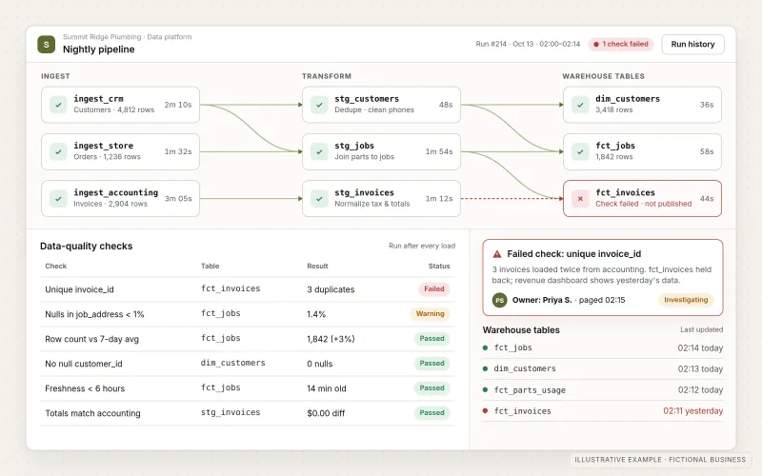762x476 pixels.
Task: Click fct_parts_usage in warehouse tables list
Action: coord(530,390)
